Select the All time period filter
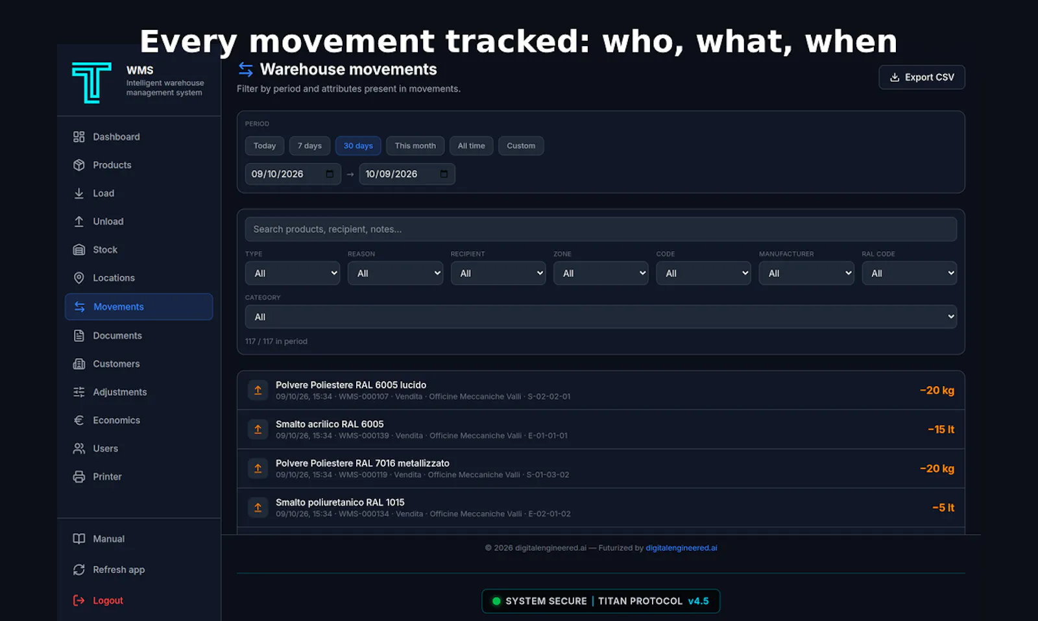Viewport: 1038px width, 621px height. [x=472, y=146]
